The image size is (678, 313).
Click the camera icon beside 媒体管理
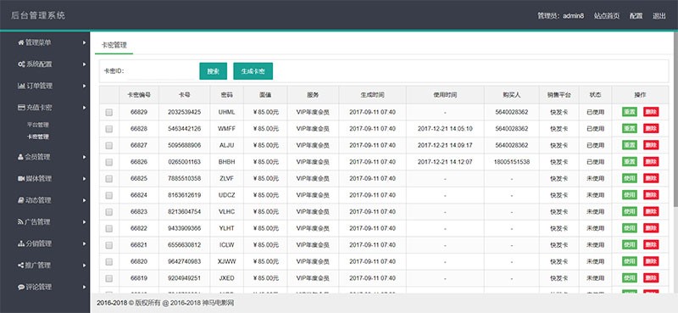click(x=21, y=178)
